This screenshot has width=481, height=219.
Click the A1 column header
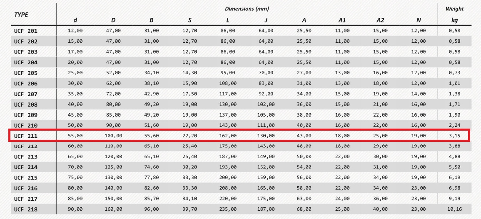[342, 20]
